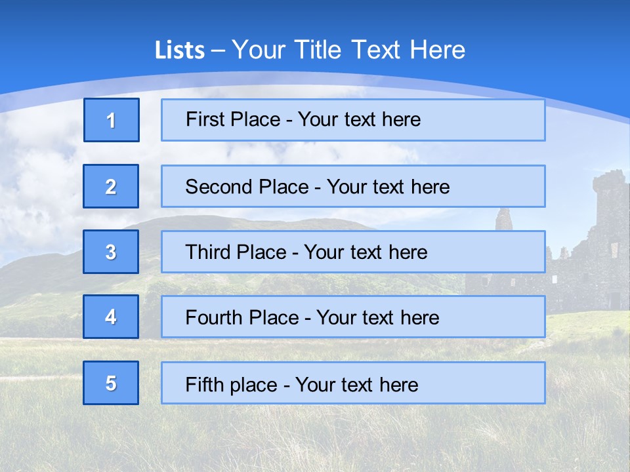Select the 'Second Place' text box
The width and height of the screenshot is (630, 472).
pos(353,186)
